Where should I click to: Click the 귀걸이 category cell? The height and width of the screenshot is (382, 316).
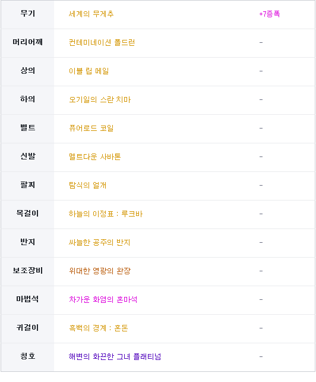27,328
